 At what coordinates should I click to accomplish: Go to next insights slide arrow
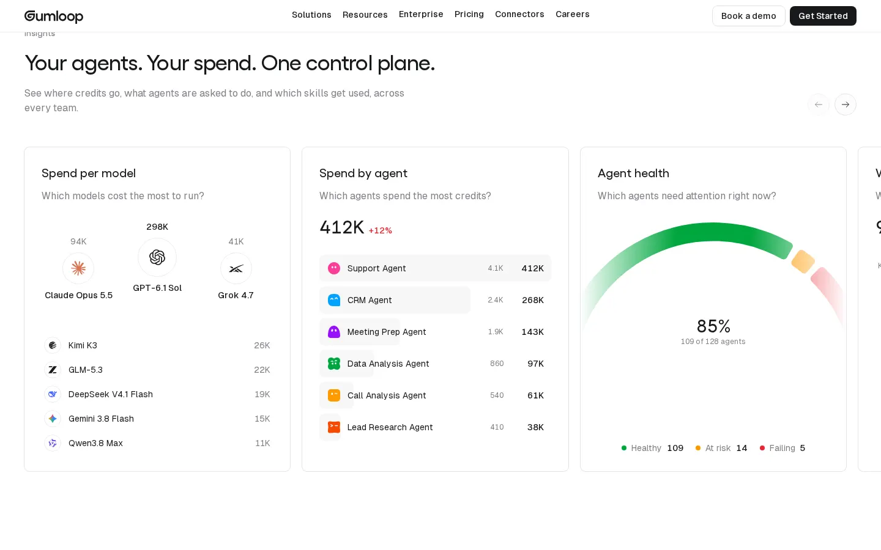tap(846, 105)
